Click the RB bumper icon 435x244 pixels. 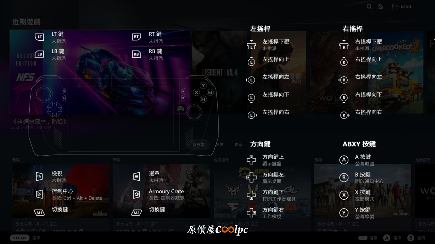tap(137, 54)
